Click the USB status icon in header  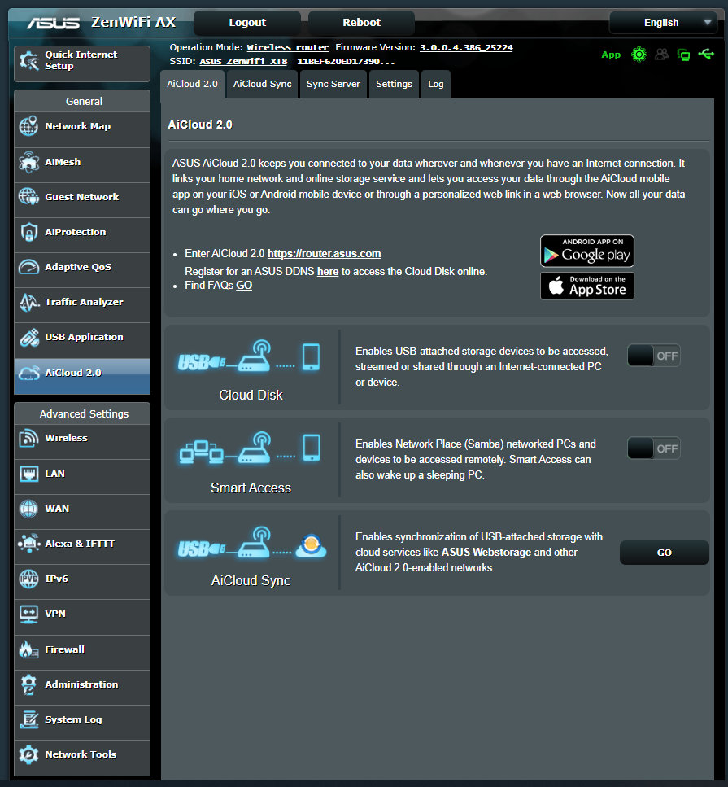coord(706,54)
